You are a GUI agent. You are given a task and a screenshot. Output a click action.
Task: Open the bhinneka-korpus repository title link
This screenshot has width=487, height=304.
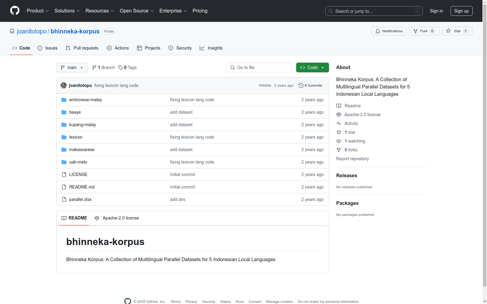tap(75, 31)
